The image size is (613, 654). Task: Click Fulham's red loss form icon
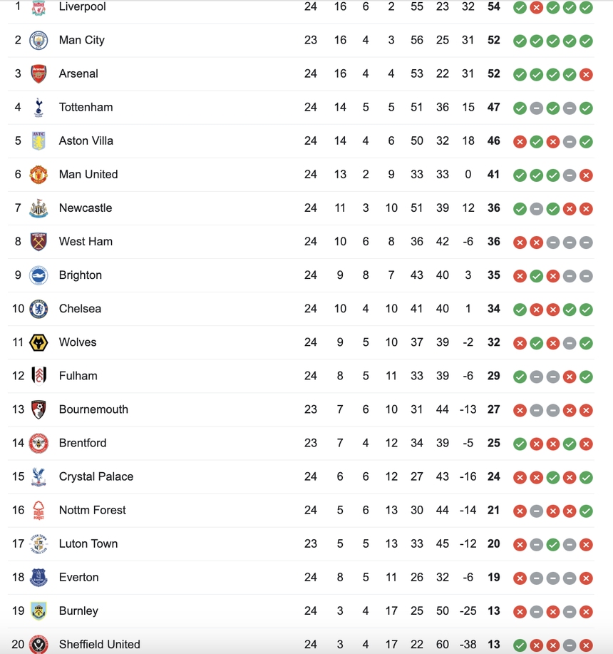click(x=570, y=376)
